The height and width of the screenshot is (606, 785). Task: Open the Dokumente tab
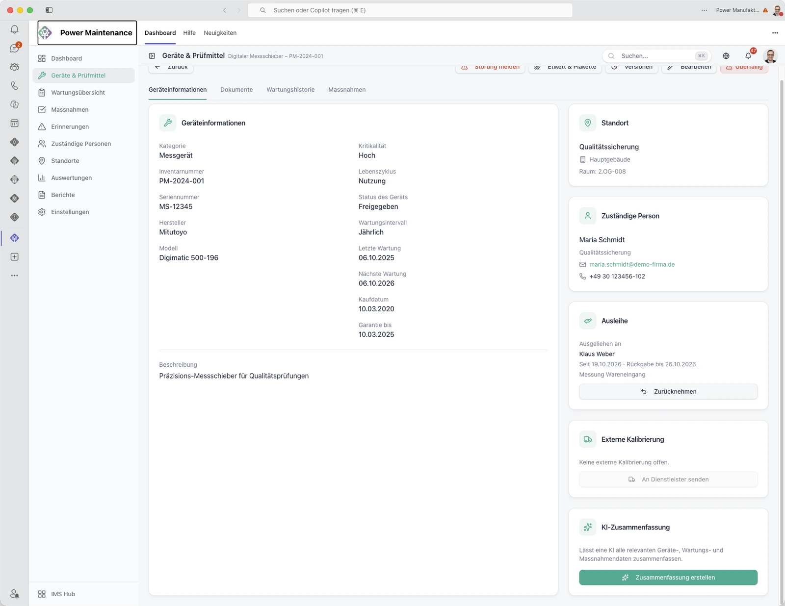click(x=236, y=90)
